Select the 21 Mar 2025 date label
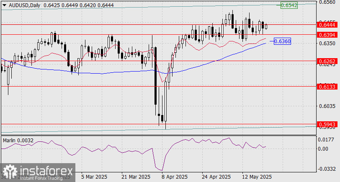Viewport: 340px width, 182px height. pyautogui.click(x=135, y=177)
